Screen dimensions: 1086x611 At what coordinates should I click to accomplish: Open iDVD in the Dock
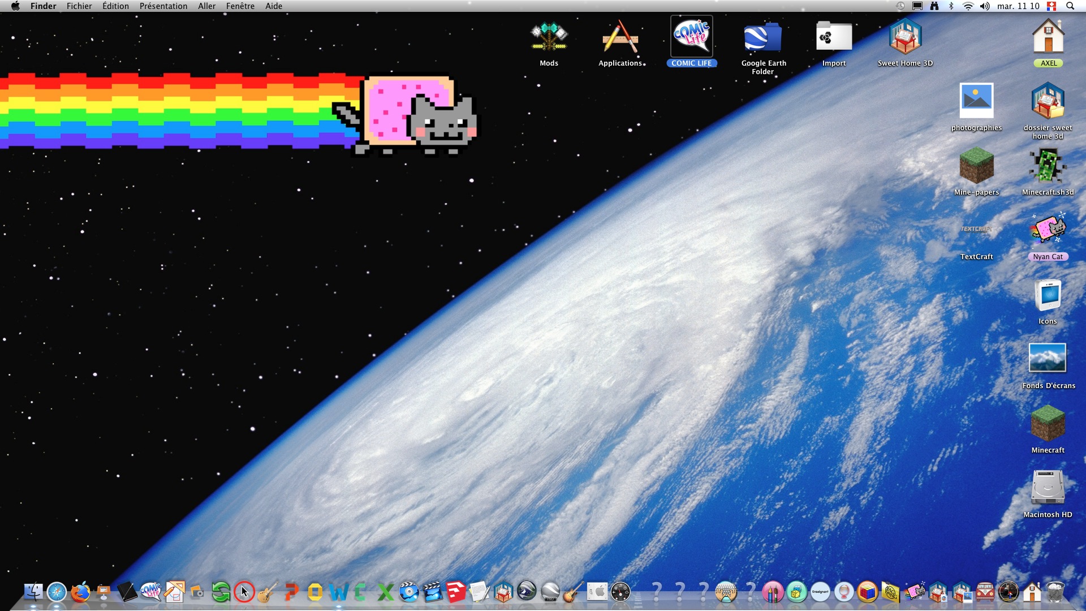(x=408, y=592)
